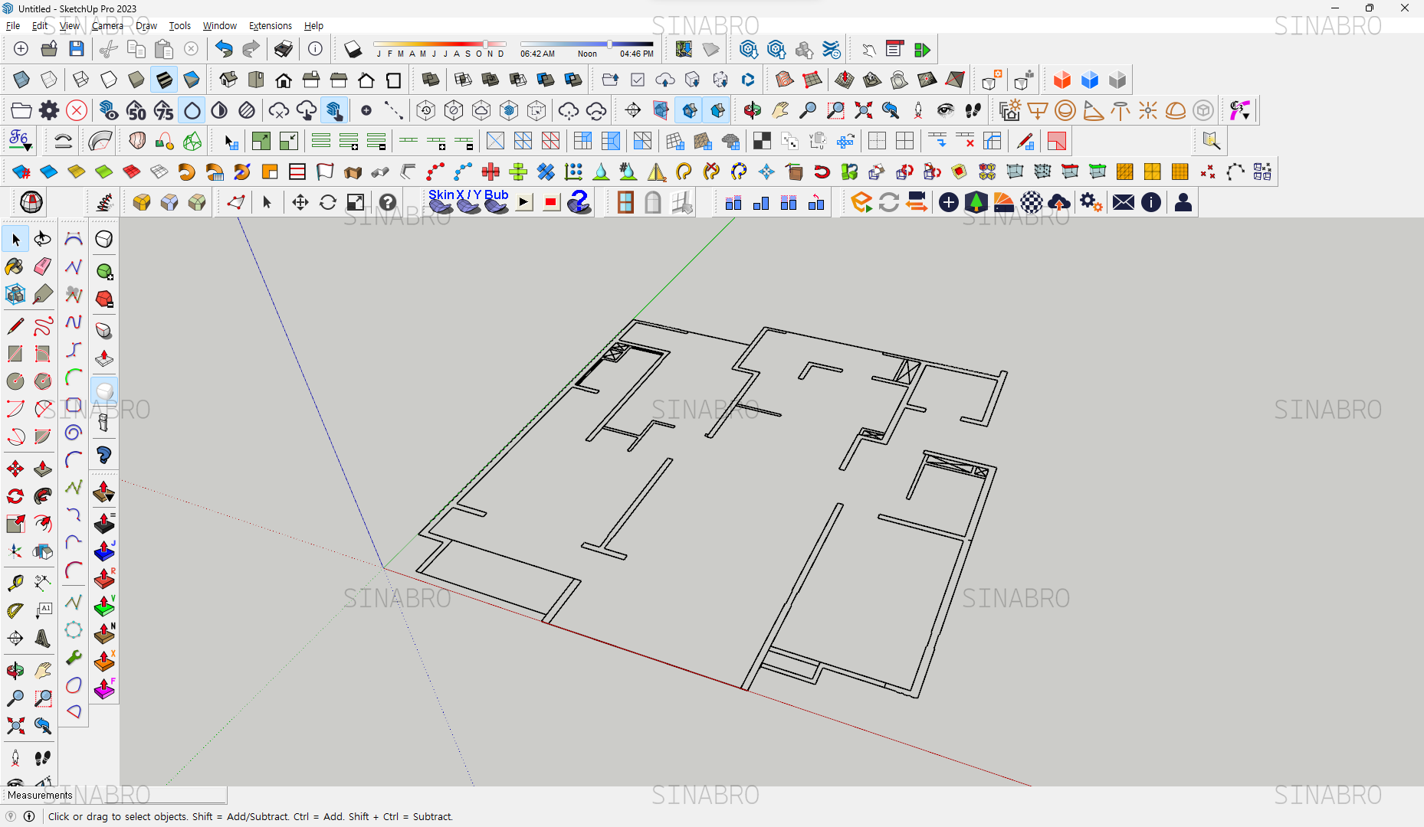This screenshot has height=827, width=1424.
Task: Enable Wireframe face style
Action: click(81, 80)
